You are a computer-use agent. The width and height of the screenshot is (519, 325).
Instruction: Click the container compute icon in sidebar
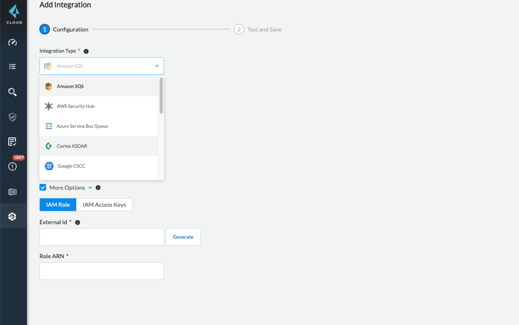click(x=12, y=192)
